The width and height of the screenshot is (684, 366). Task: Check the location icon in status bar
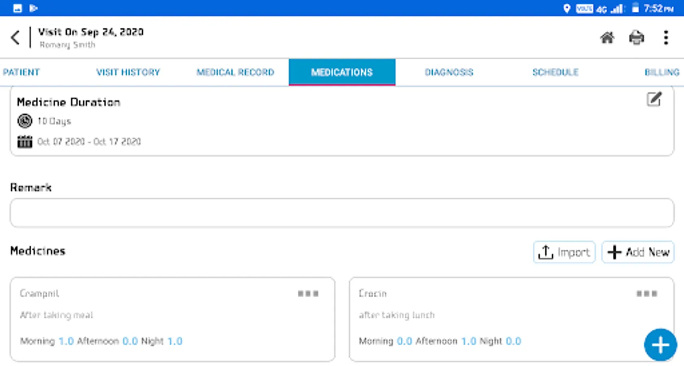click(x=566, y=9)
